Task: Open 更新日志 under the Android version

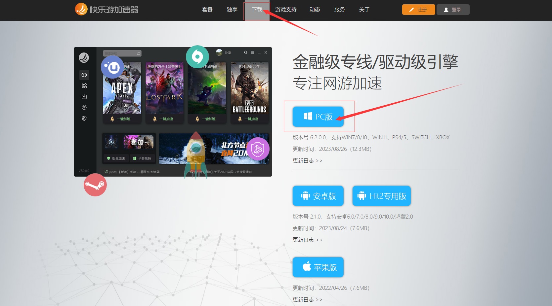Action: click(x=308, y=240)
